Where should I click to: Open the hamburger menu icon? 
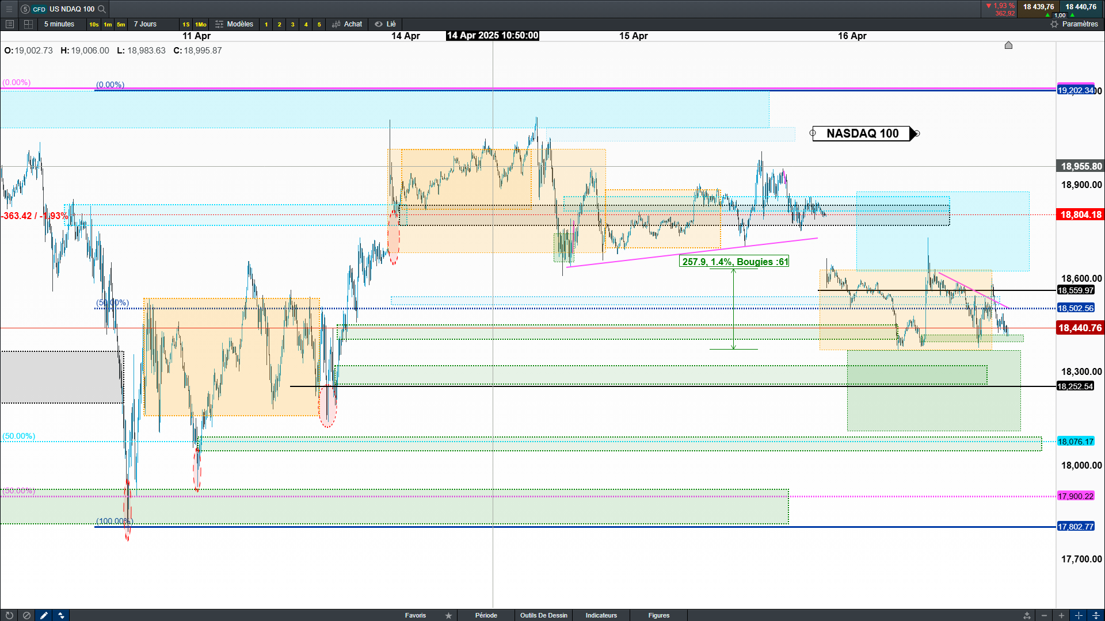click(x=9, y=9)
